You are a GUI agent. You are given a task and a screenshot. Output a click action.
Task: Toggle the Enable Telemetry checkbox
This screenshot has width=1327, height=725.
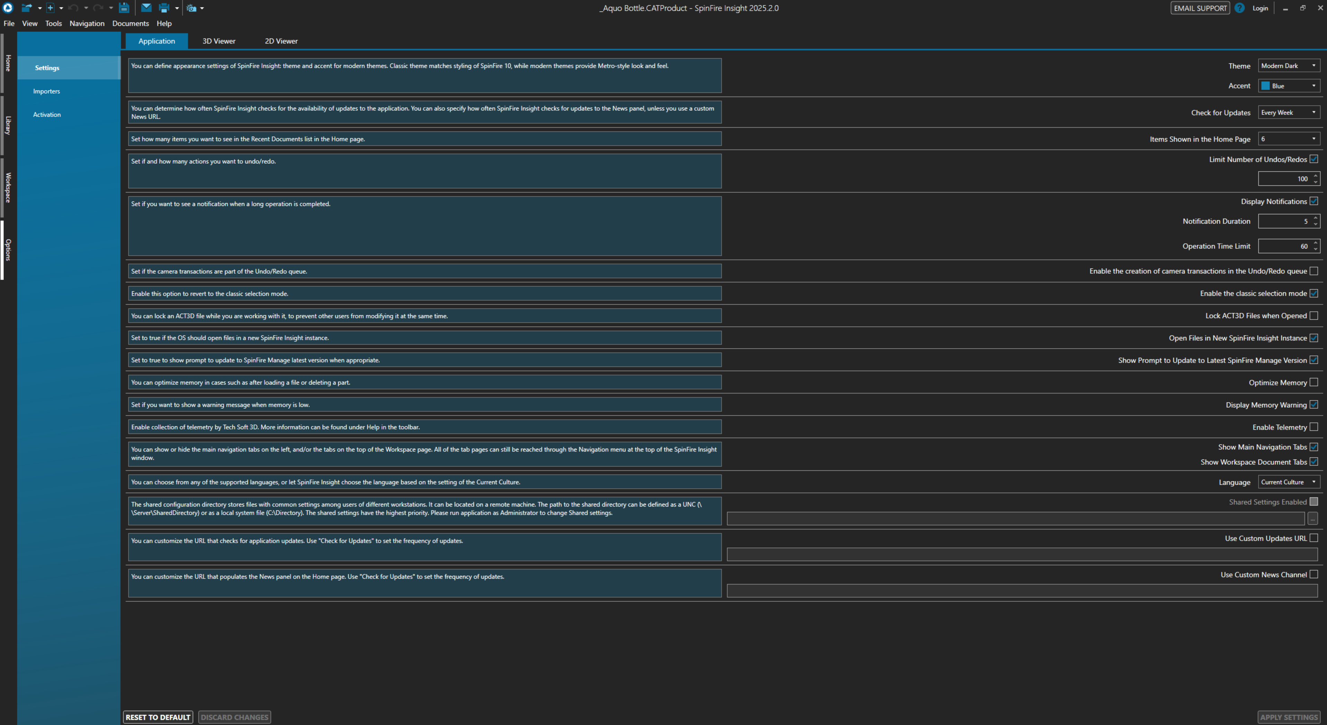[1313, 427]
